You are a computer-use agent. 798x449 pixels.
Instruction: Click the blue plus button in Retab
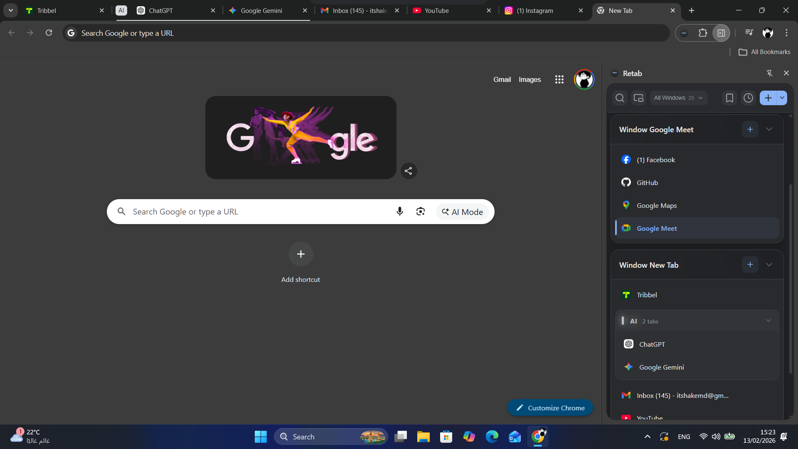768,98
